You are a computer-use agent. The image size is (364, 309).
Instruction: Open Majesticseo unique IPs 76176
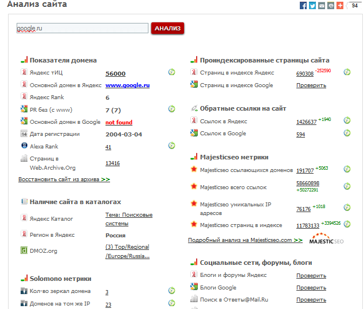[x=303, y=209]
